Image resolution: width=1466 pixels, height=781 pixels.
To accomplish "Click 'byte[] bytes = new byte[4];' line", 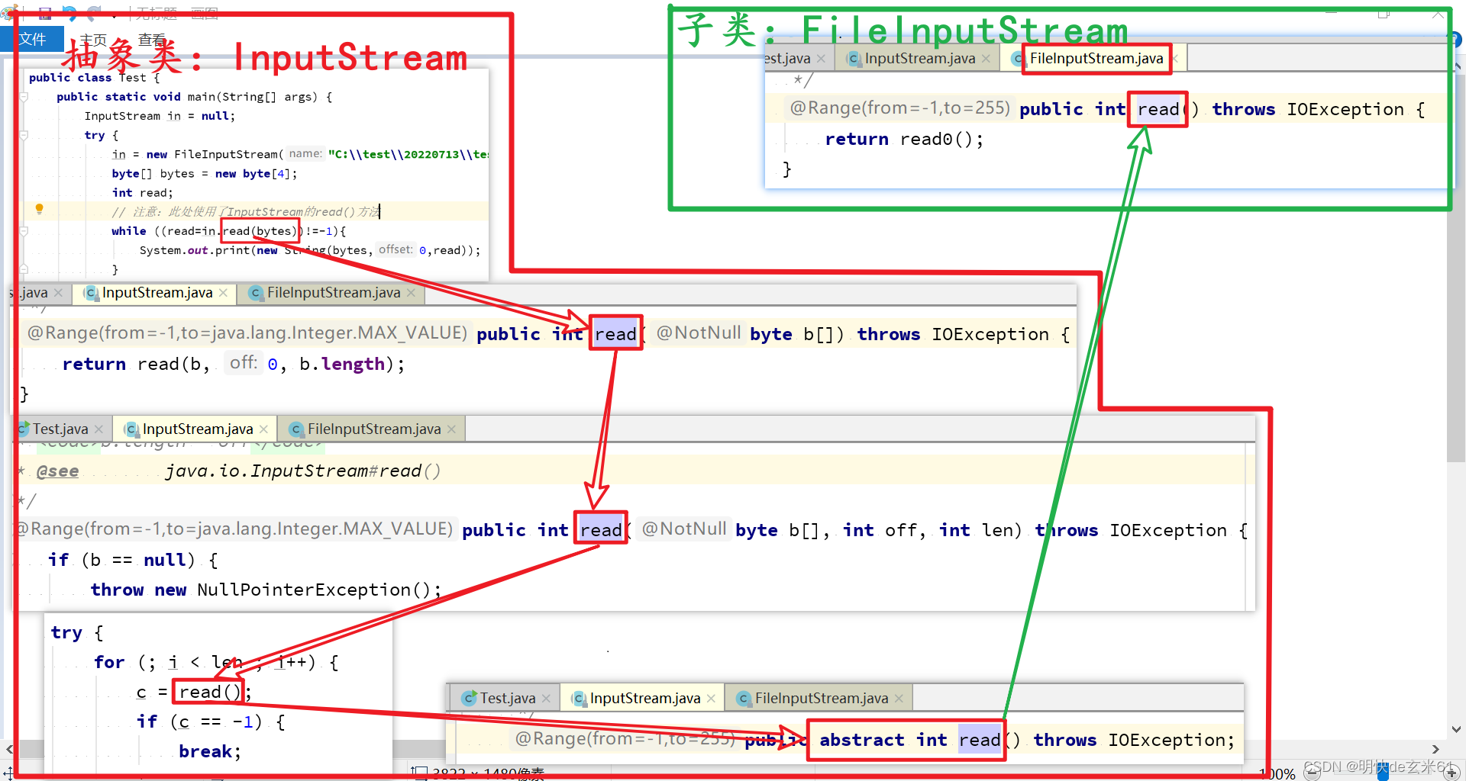I will coord(205,174).
